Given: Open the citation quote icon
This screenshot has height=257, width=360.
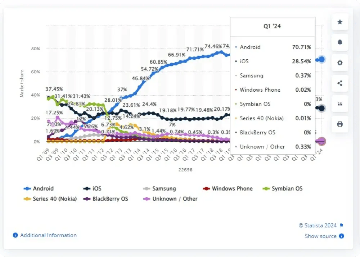Looking at the screenshot, I should [340, 104].
